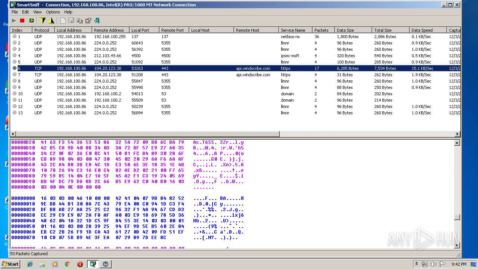Sort by Local Port column

pyautogui.click(x=144, y=30)
